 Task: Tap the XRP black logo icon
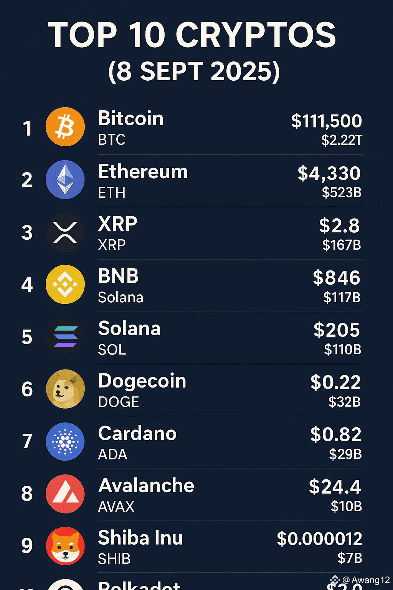(65, 232)
